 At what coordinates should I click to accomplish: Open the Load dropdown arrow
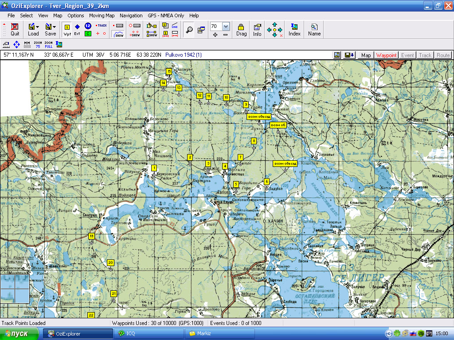(37, 27)
